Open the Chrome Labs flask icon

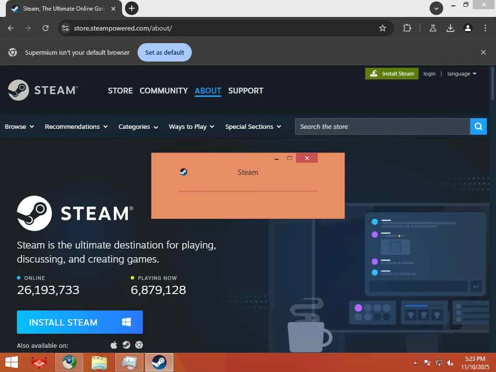coord(433,28)
